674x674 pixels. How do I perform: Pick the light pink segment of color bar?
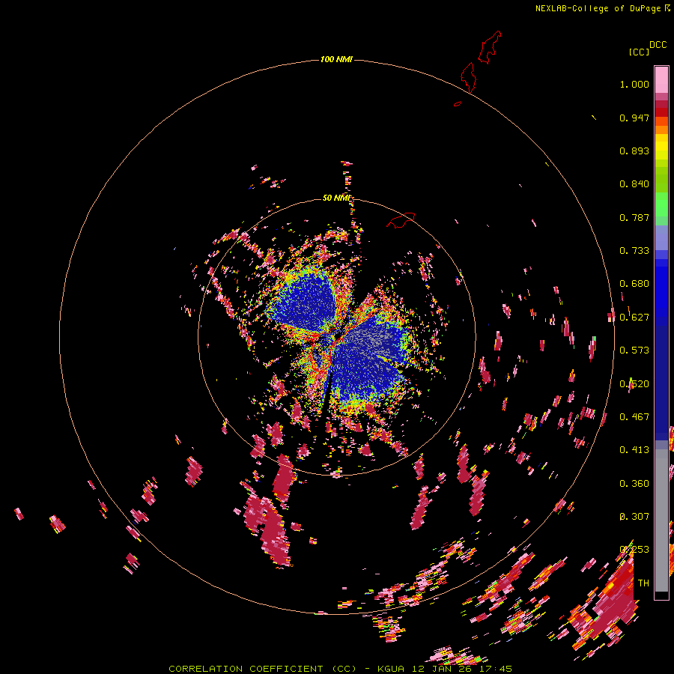coord(661,79)
